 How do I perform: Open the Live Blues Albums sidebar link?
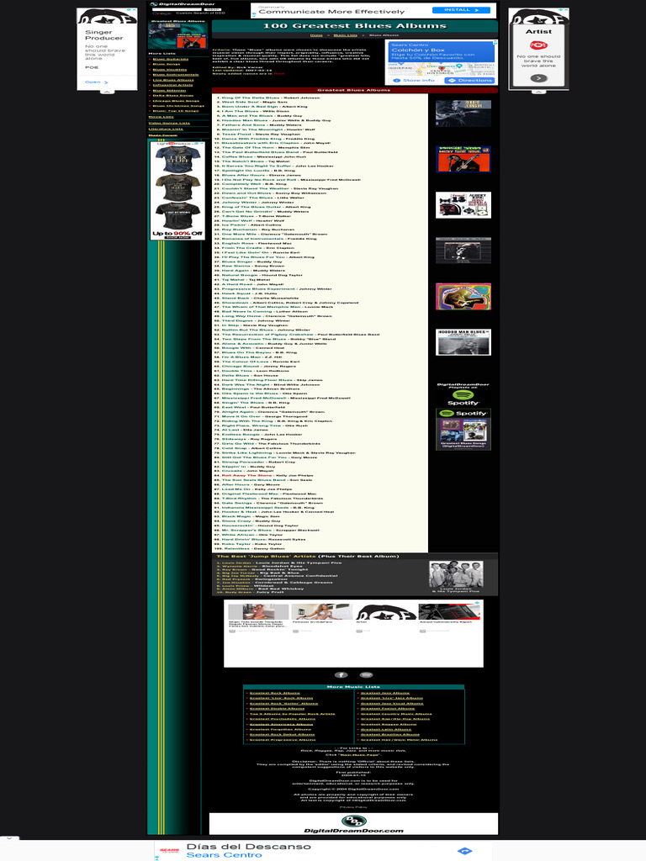(173, 80)
